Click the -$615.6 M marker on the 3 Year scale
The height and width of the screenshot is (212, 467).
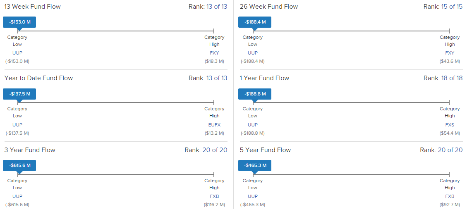click(x=19, y=166)
